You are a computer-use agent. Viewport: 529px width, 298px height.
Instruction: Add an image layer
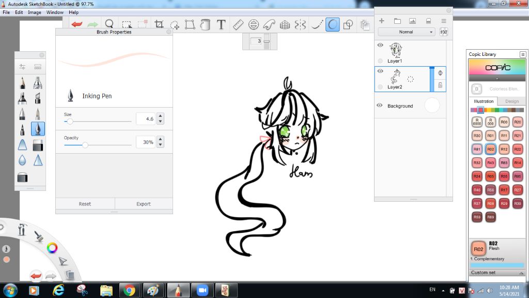point(412,21)
